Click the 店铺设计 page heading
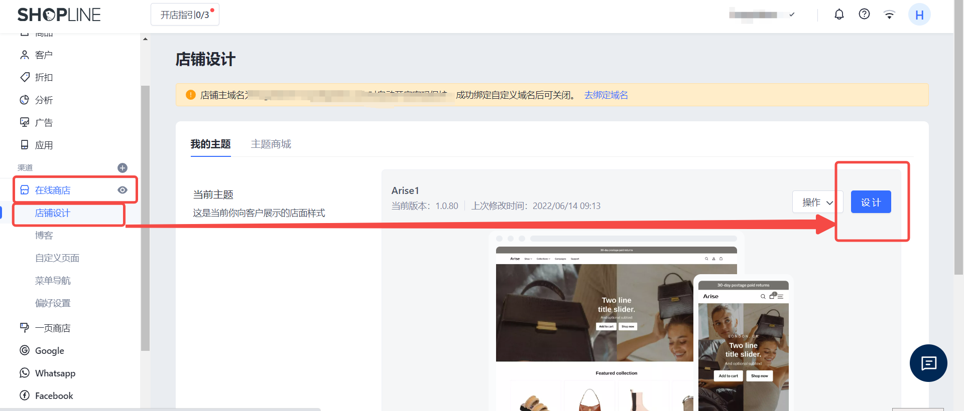 click(x=205, y=60)
